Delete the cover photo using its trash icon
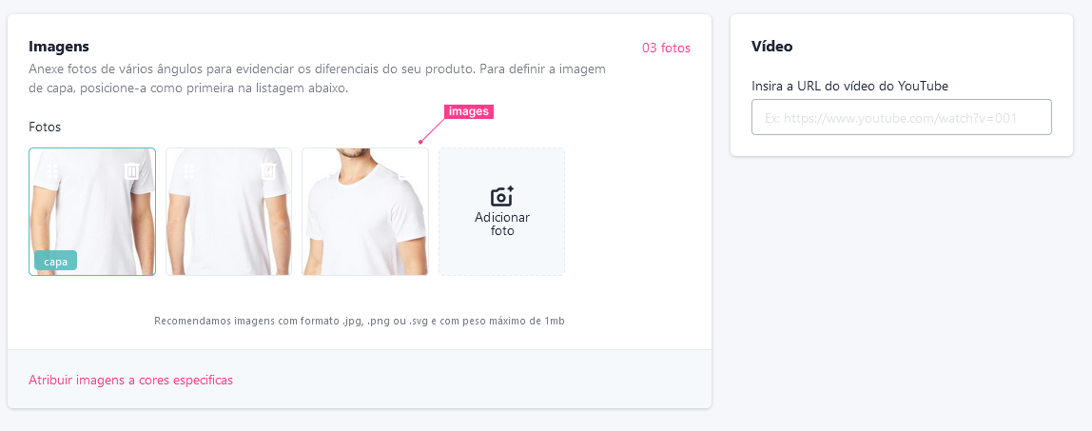This screenshot has width=1092, height=431. pyautogui.click(x=131, y=171)
